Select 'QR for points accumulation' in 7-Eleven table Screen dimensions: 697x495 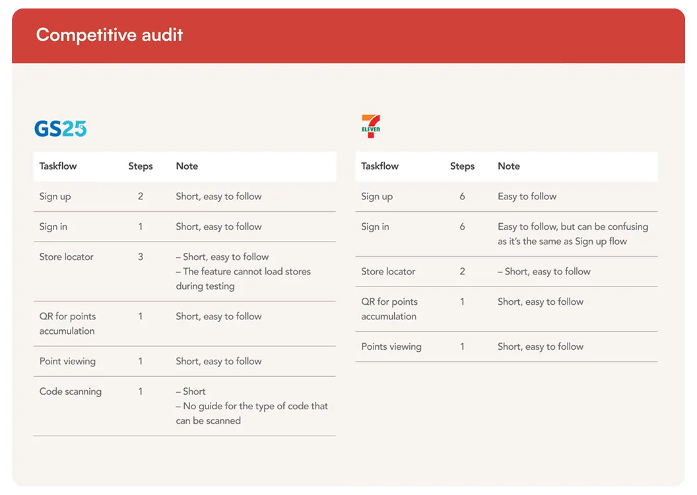click(x=389, y=309)
